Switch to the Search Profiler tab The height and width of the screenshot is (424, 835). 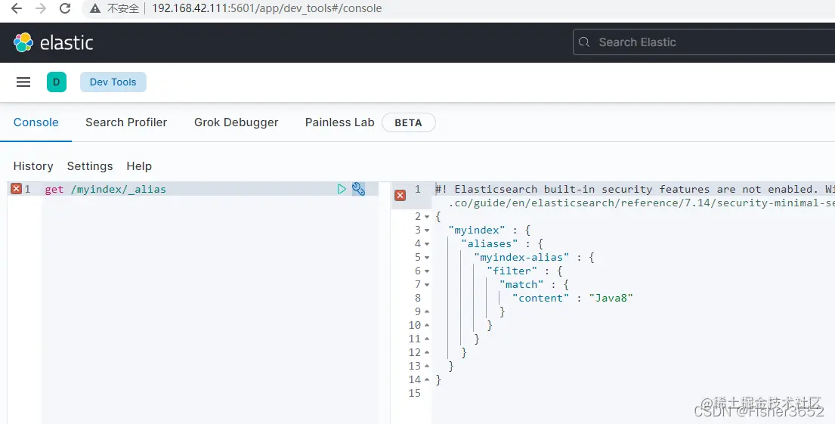point(126,122)
